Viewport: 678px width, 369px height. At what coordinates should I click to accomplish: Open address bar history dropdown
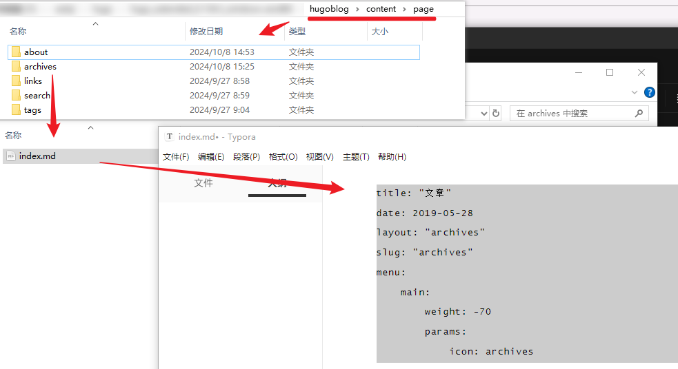point(484,114)
